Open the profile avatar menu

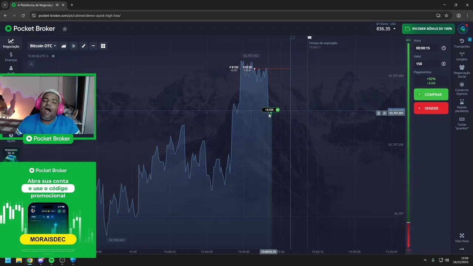tap(463, 29)
